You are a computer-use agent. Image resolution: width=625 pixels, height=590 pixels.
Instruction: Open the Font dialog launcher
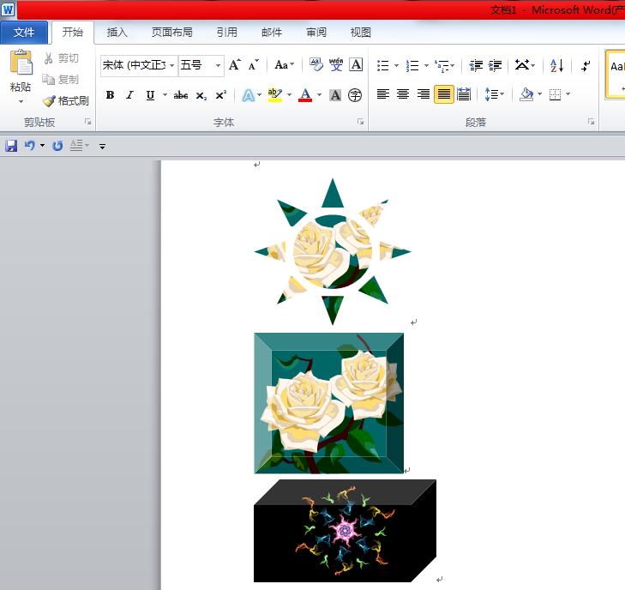pyautogui.click(x=360, y=122)
